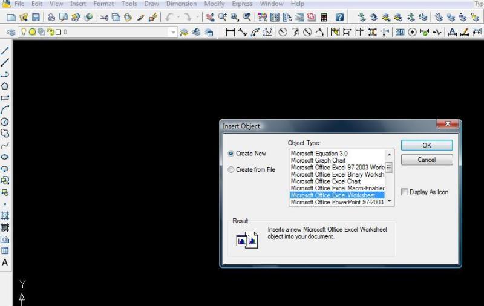Open the File menu
Screen dimensions: 484x306
(19, 4)
